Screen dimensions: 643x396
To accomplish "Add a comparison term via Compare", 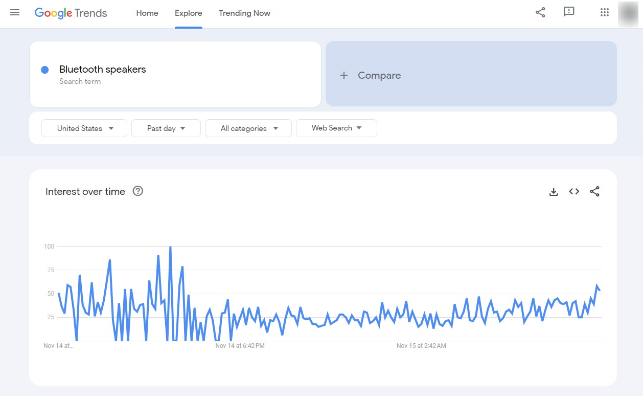I will [471, 74].
